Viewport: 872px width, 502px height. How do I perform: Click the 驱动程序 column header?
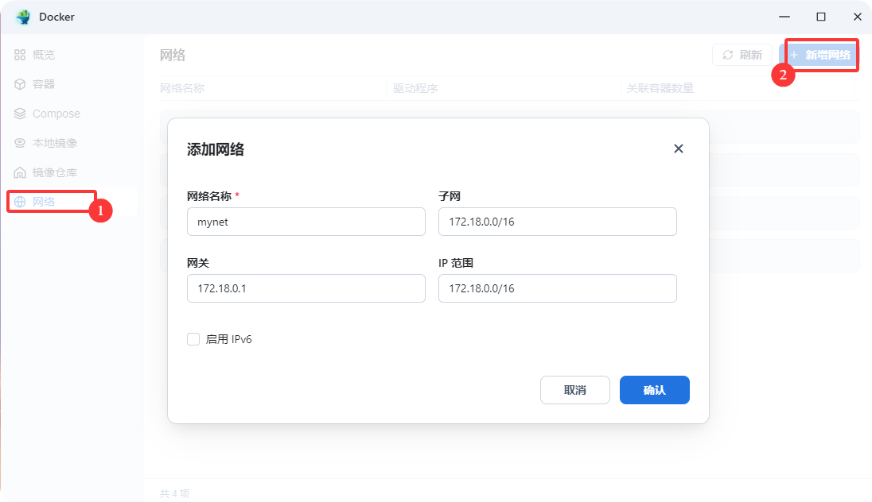coord(415,88)
